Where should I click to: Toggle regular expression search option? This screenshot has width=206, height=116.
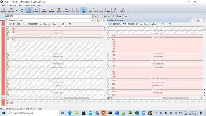click(x=101, y=16)
